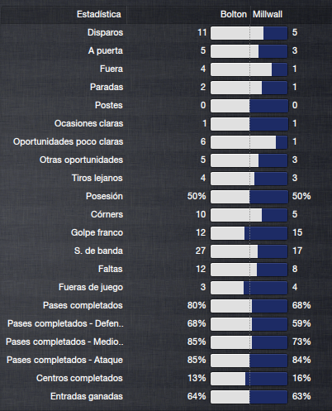Select the Pases completados row label
This screenshot has height=411, width=332.
click(x=83, y=305)
